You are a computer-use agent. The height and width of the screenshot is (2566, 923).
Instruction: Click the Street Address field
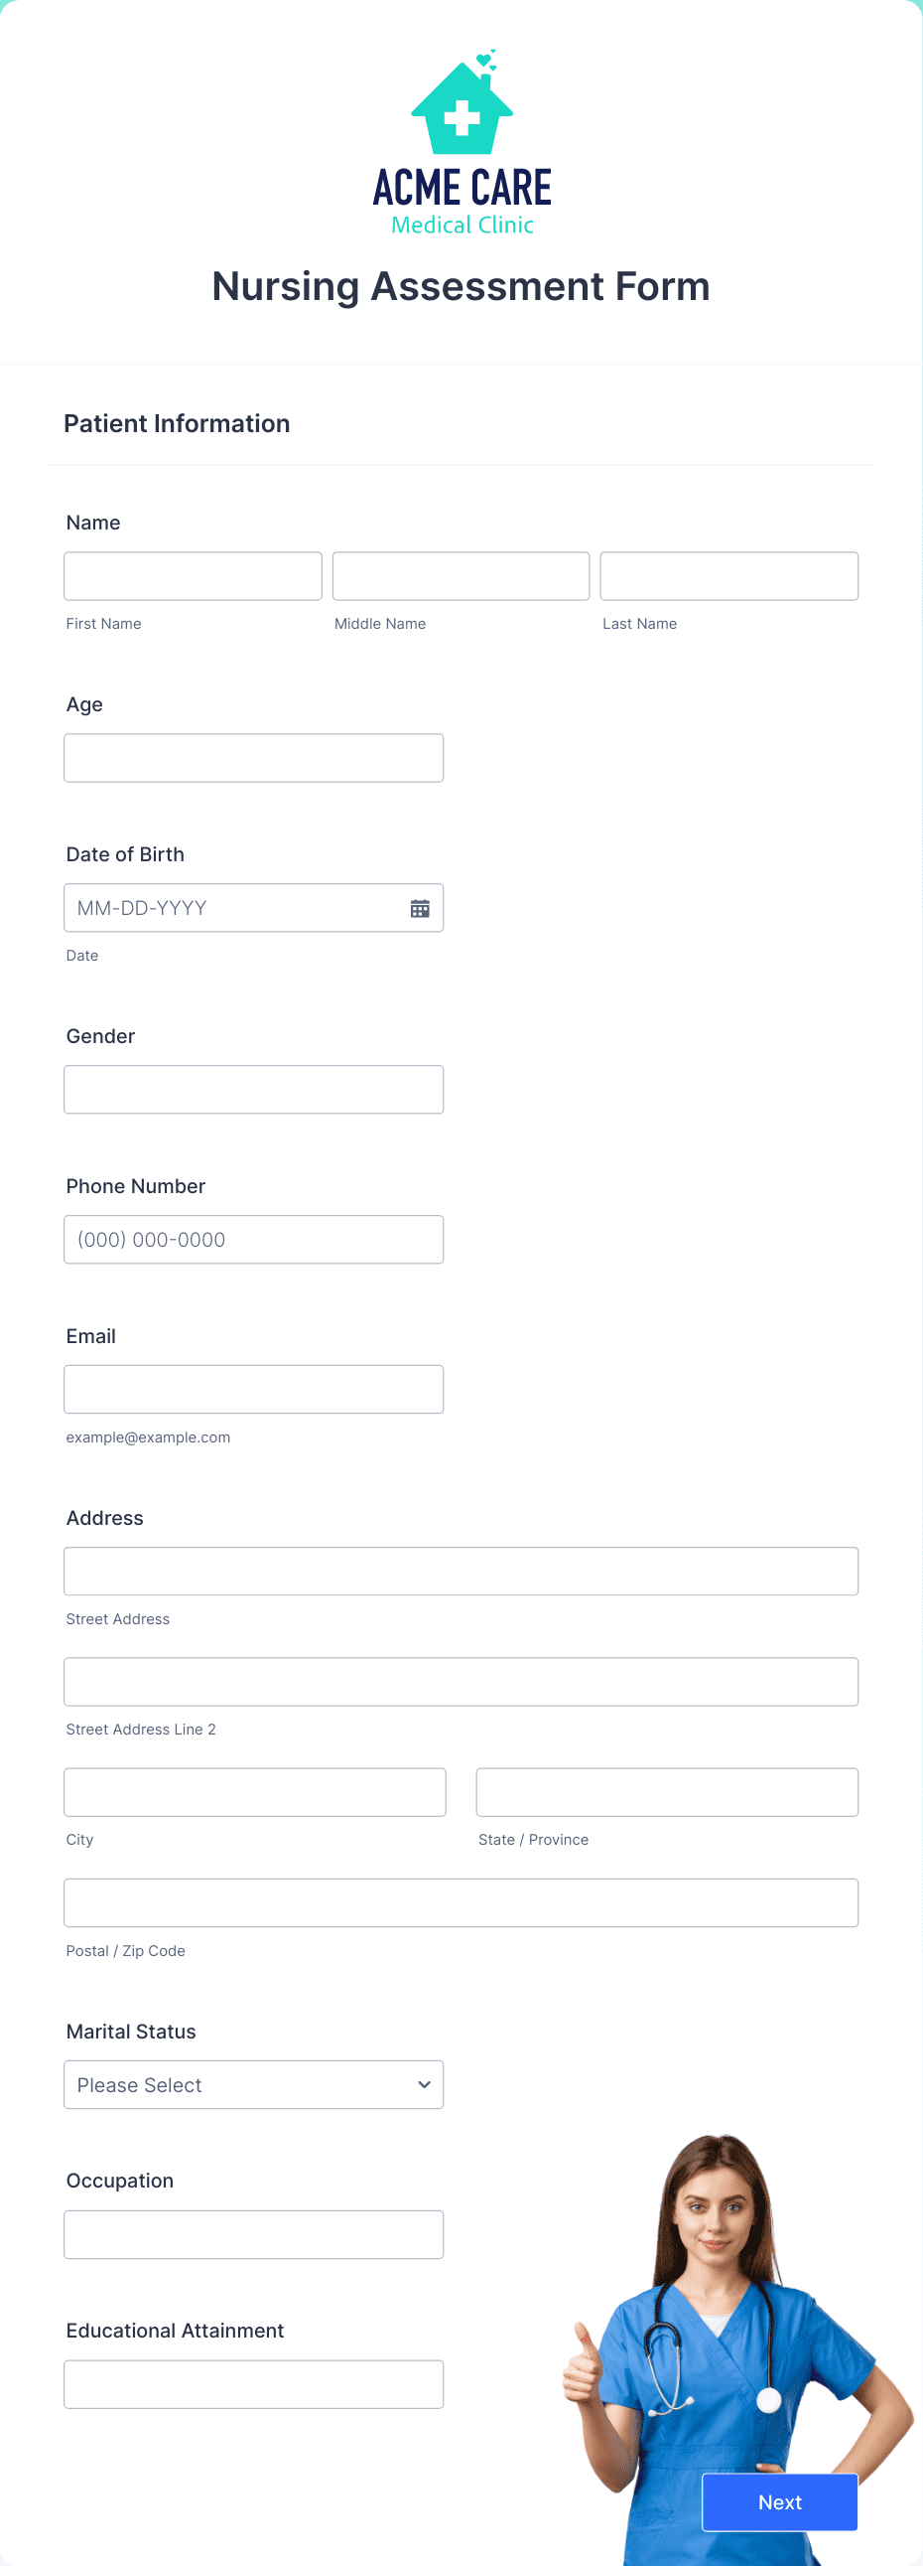(460, 1571)
